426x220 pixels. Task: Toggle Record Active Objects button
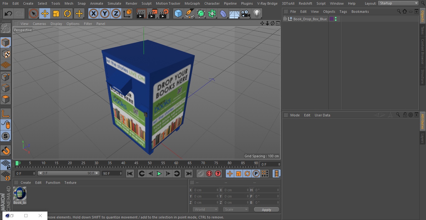[201, 174]
